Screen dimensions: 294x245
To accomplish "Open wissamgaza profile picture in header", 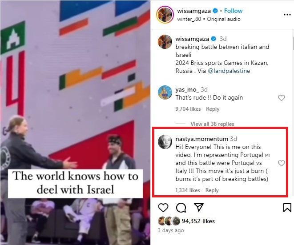I will (x=165, y=15).
